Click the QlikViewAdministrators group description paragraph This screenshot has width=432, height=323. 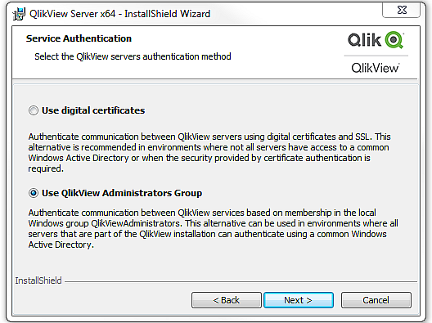[213, 228]
